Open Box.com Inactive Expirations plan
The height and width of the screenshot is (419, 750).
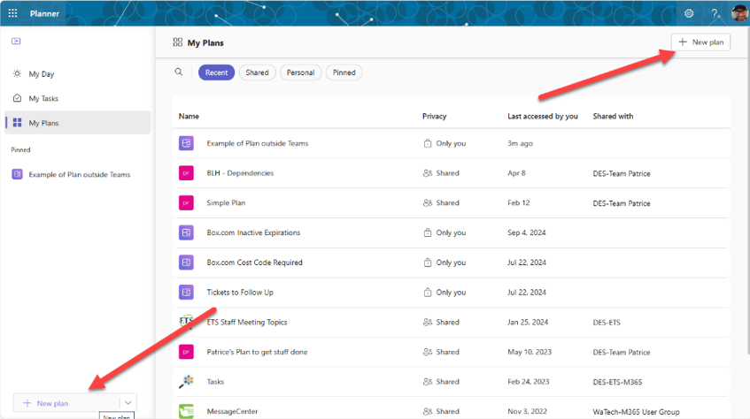(x=253, y=232)
